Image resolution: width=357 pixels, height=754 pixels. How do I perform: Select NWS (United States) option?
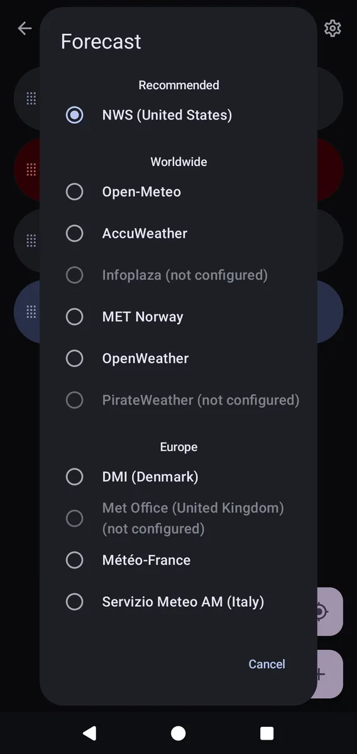point(178,115)
